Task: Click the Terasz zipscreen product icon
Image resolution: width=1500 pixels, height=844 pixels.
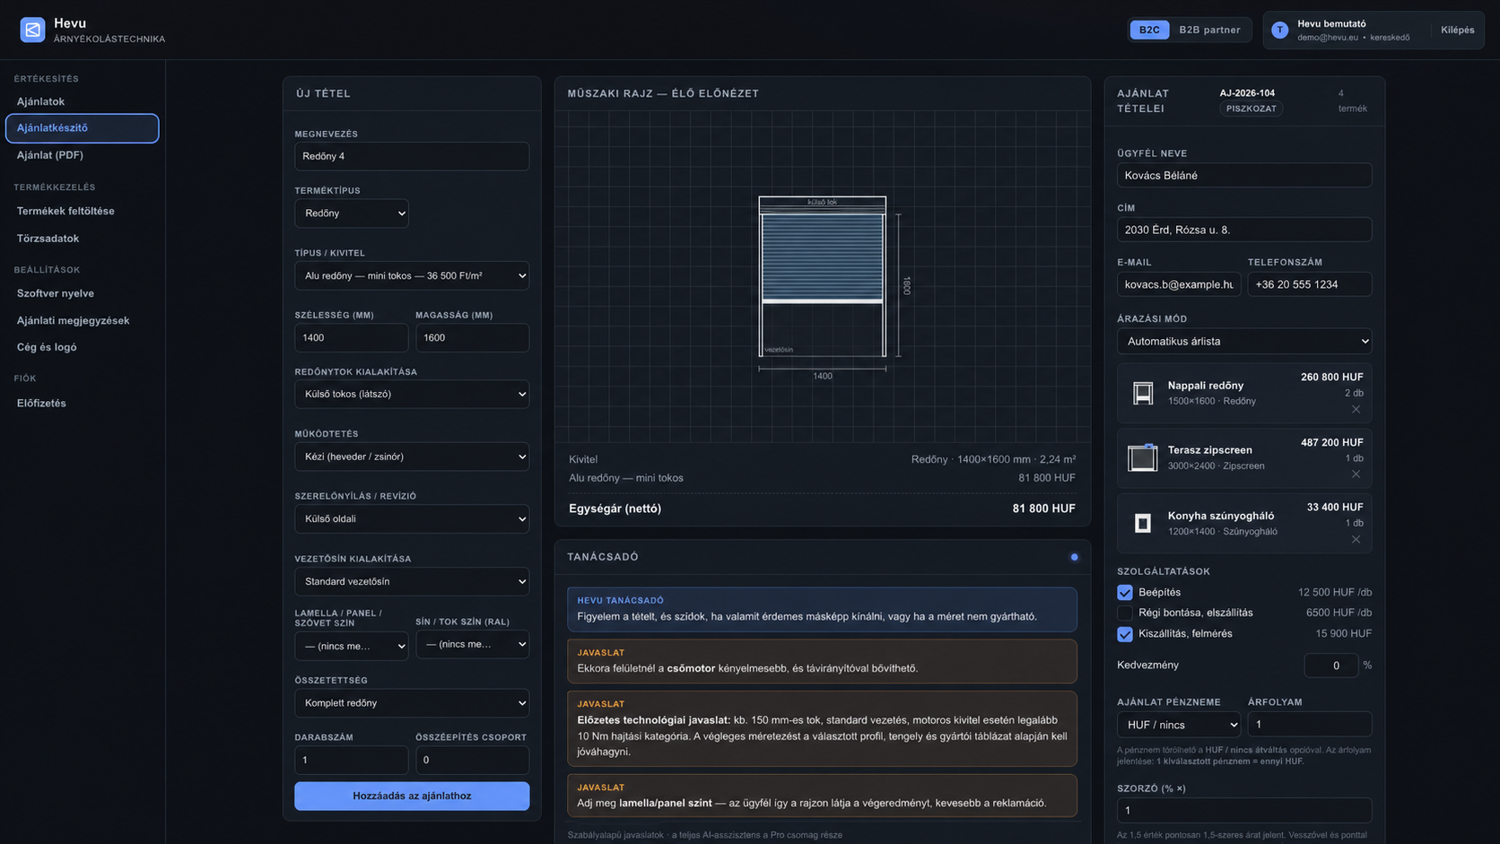Action: [1143, 457]
